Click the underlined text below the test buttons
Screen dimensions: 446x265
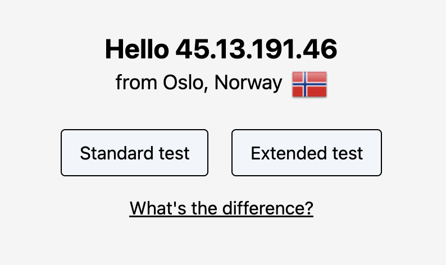point(221,208)
